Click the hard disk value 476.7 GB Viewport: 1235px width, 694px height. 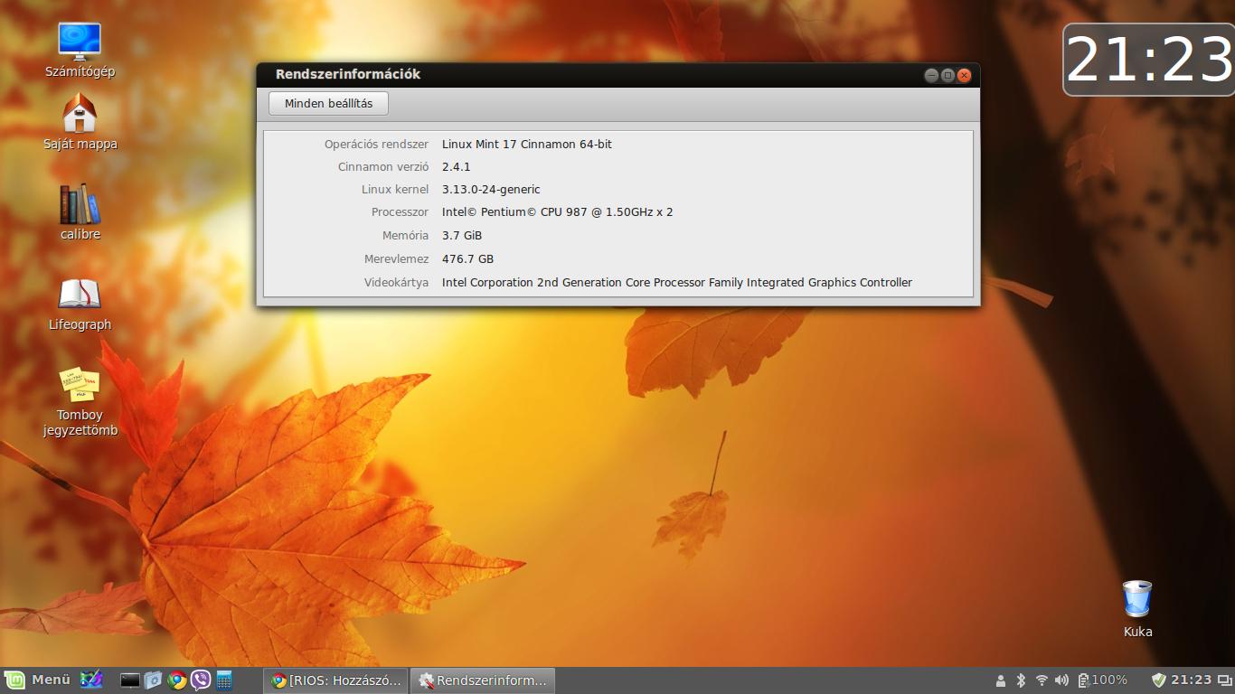467,259
